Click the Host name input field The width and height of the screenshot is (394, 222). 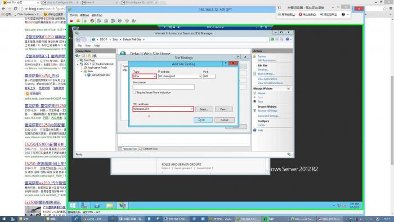[164, 87]
